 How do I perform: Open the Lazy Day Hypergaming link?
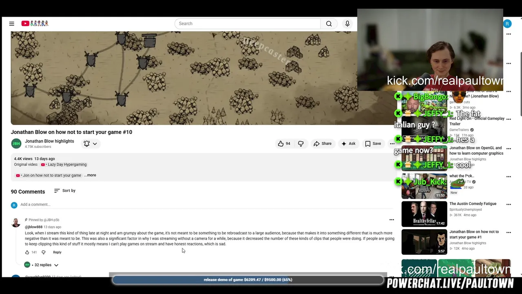point(64,165)
